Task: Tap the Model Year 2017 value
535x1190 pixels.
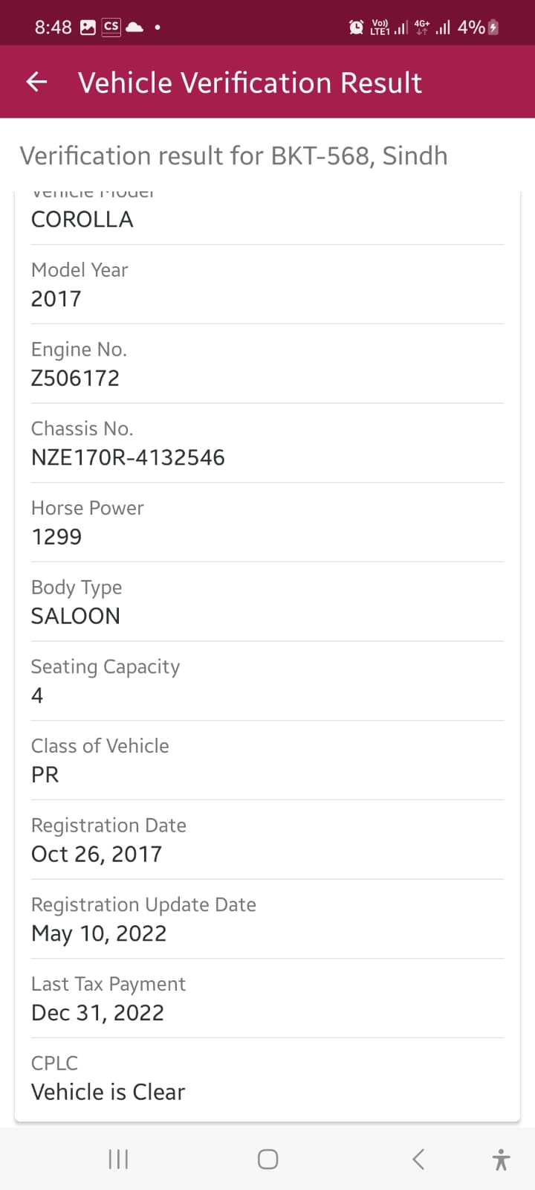Action: pos(56,299)
